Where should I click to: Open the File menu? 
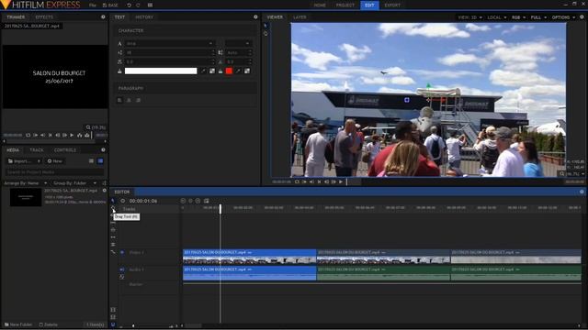92,5
